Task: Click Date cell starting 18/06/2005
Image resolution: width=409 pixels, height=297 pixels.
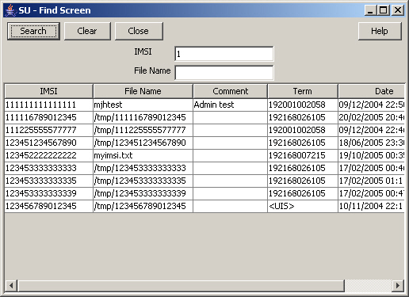Action: click(371, 143)
